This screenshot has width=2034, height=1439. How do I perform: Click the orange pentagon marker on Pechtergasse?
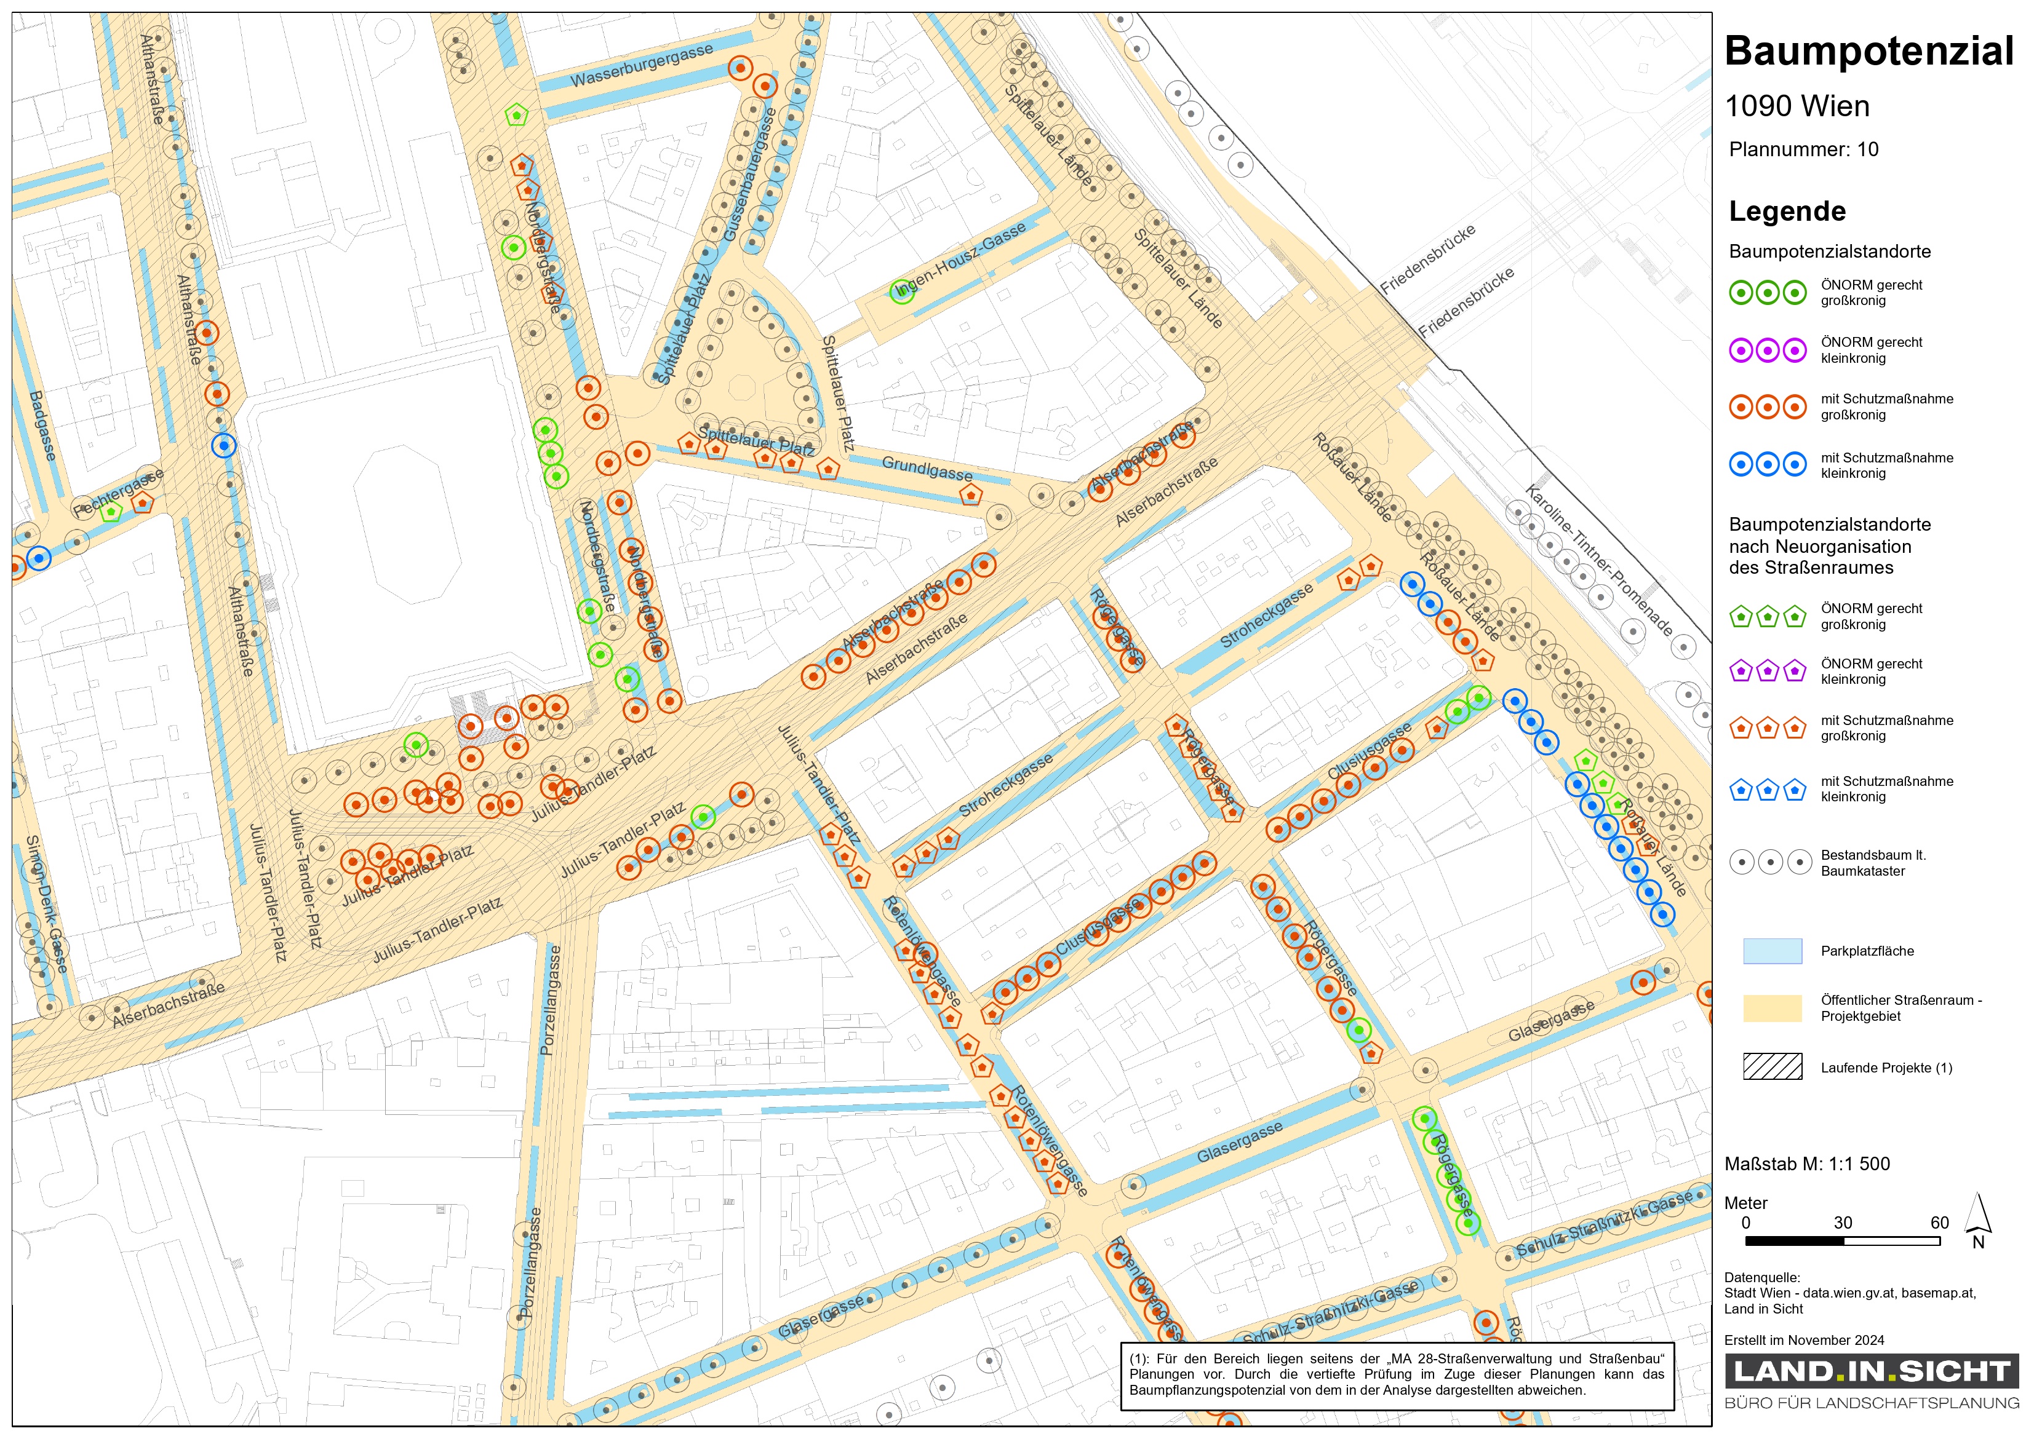[x=143, y=503]
